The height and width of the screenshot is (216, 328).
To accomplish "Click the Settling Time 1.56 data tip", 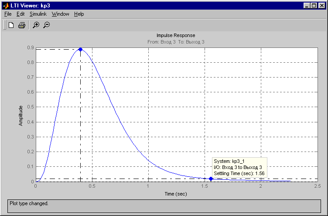I will pyautogui.click(x=239, y=167).
